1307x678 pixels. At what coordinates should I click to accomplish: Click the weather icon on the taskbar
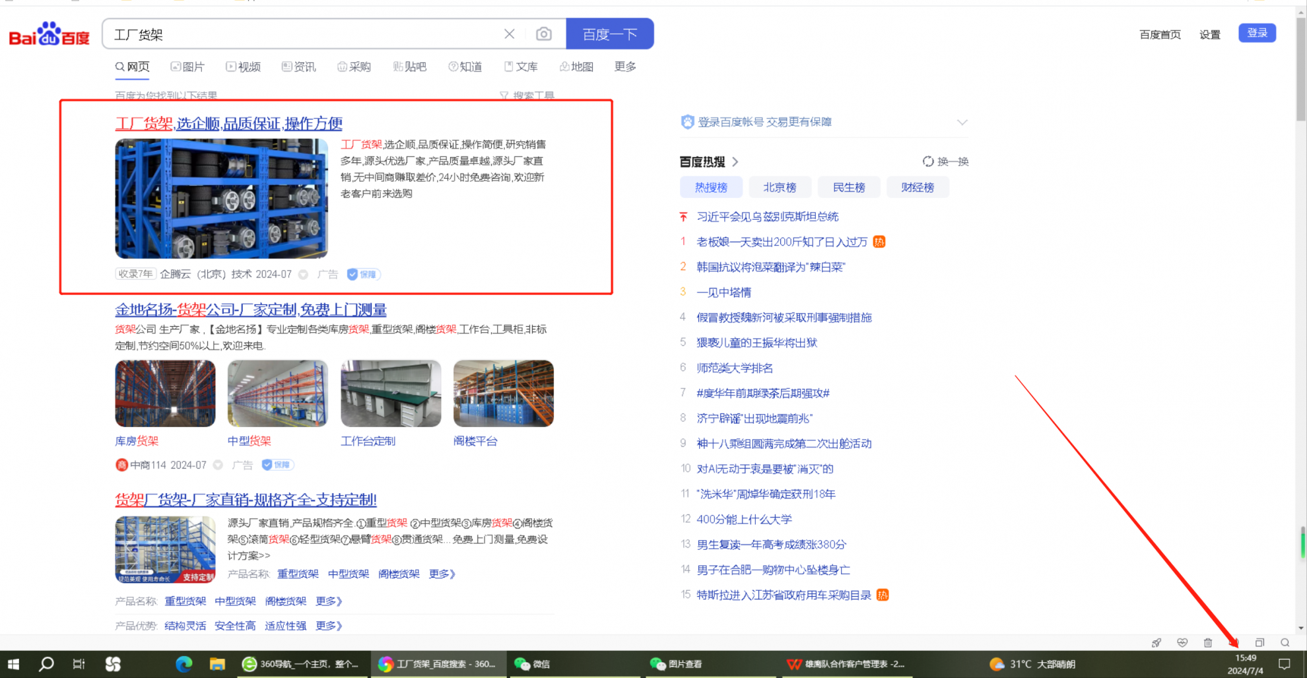pyautogui.click(x=997, y=664)
